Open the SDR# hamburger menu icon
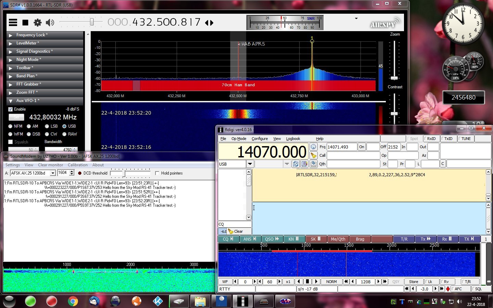 (x=13, y=23)
